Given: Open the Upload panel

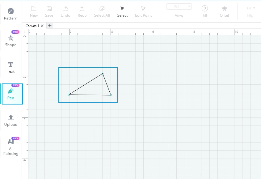Looking at the screenshot, I should click(x=11, y=121).
